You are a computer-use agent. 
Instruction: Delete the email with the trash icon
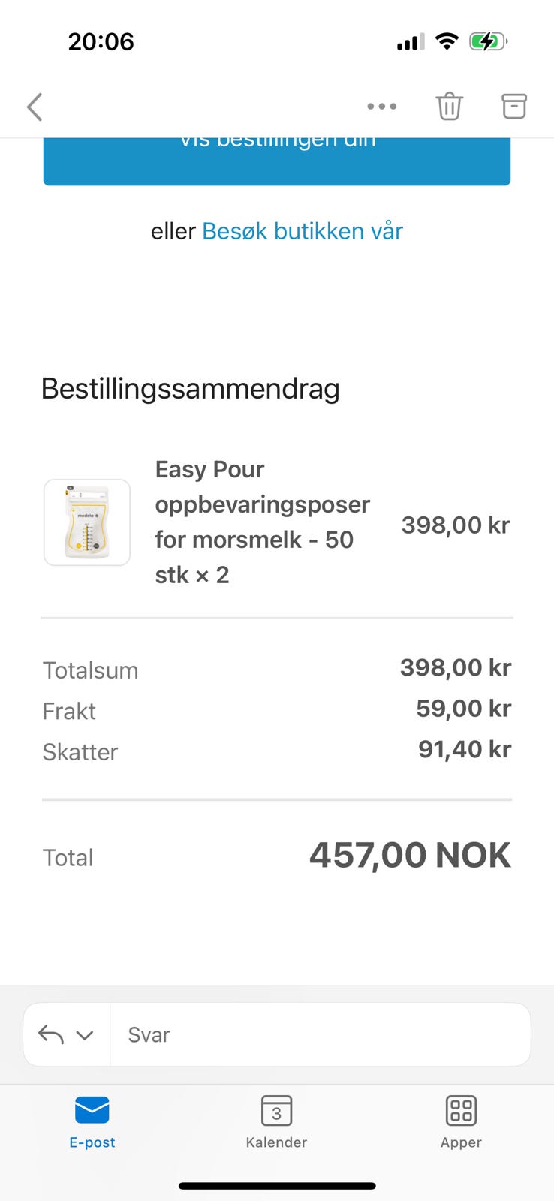tap(449, 107)
